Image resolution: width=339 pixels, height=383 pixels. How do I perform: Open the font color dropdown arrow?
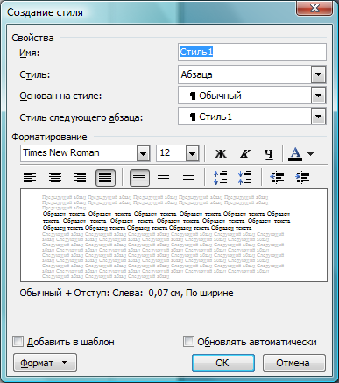(311, 153)
